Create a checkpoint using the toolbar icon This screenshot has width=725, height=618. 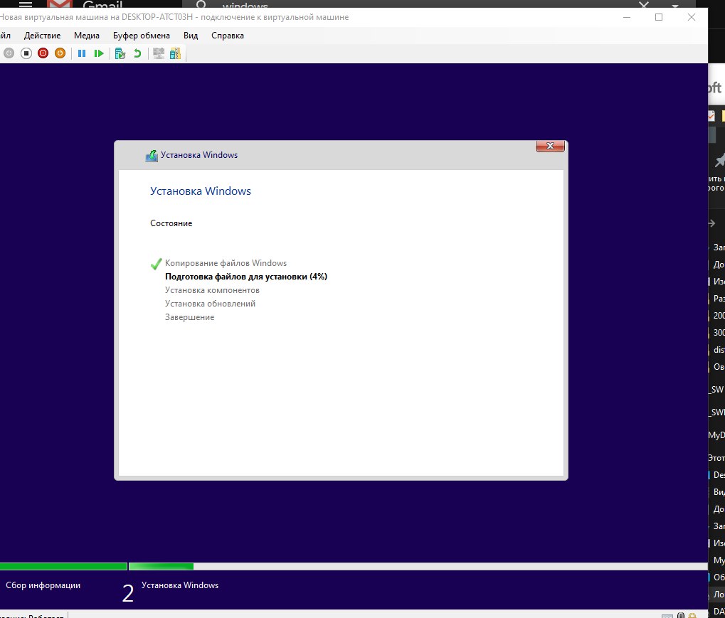pyautogui.click(x=120, y=53)
